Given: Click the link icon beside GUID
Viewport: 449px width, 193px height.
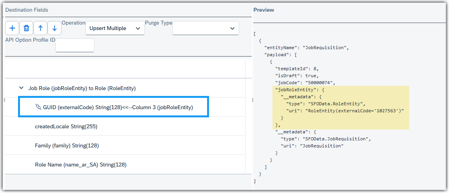Looking at the screenshot, I should (x=38, y=107).
